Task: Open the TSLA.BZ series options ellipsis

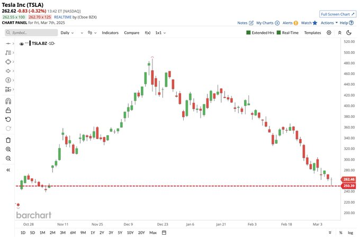Action: point(27,43)
